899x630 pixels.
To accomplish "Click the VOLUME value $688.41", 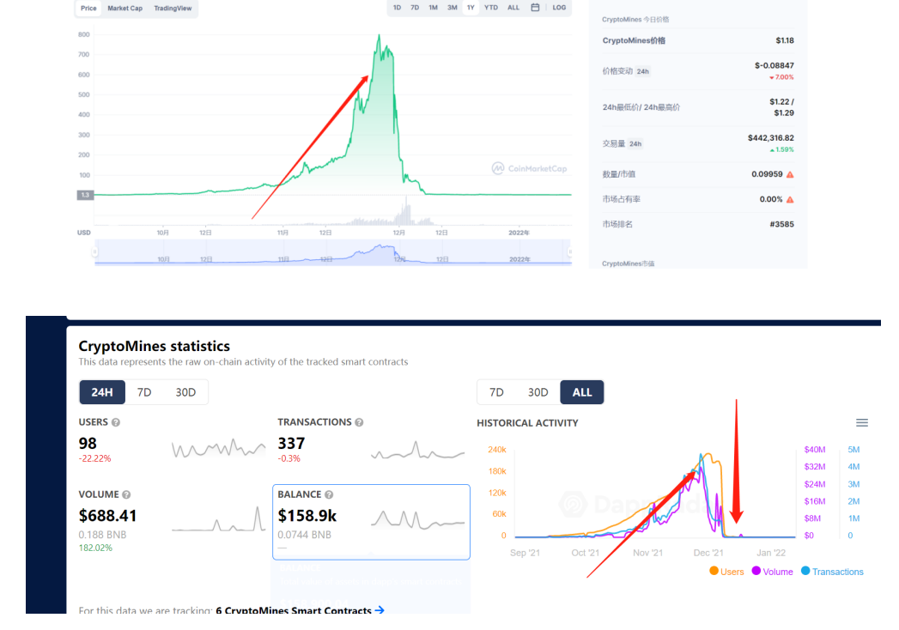I will tap(108, 516).
